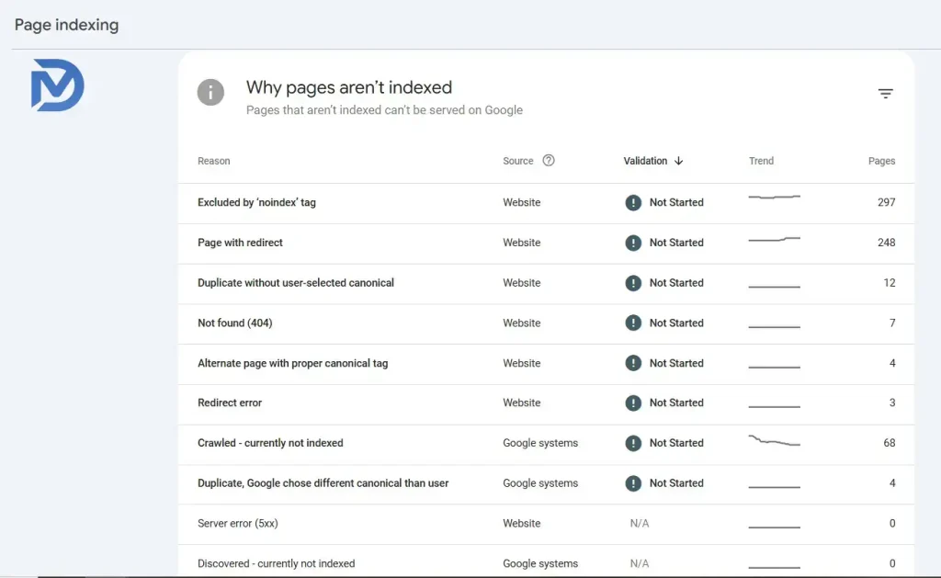
Task: Click the info icon beside the title
Action: (210, 92)
